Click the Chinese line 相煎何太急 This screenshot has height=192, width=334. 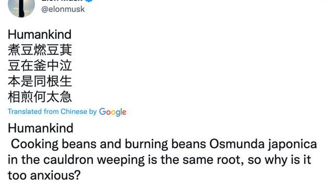40,97
